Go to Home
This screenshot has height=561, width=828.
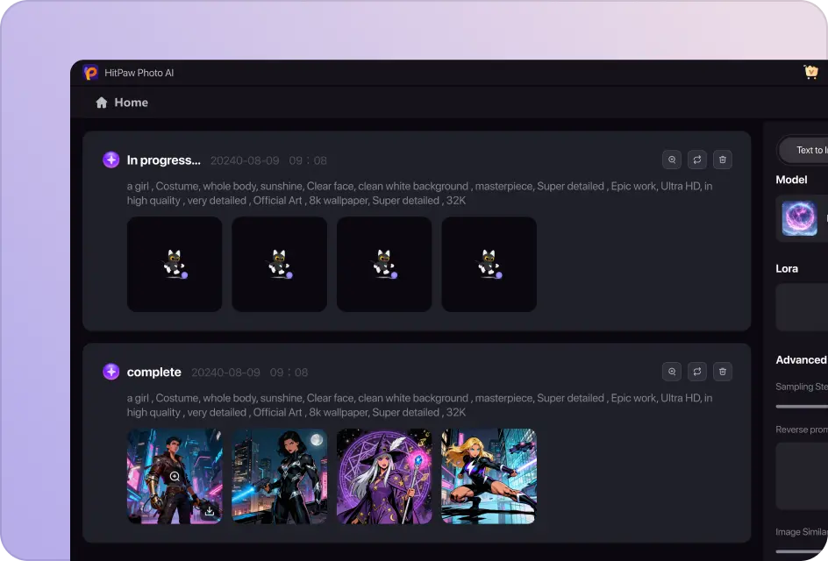122,103
